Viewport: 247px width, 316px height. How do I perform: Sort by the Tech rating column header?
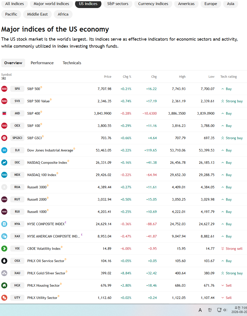(228, 77)
